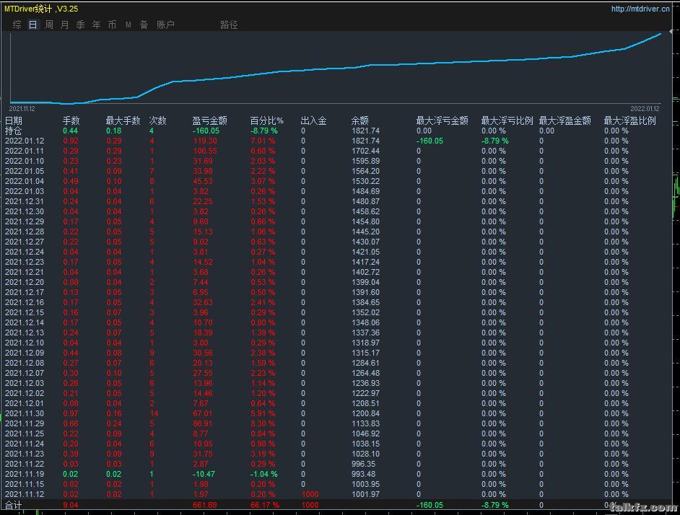Open the 账户 account tab

(x=165, y=25)
